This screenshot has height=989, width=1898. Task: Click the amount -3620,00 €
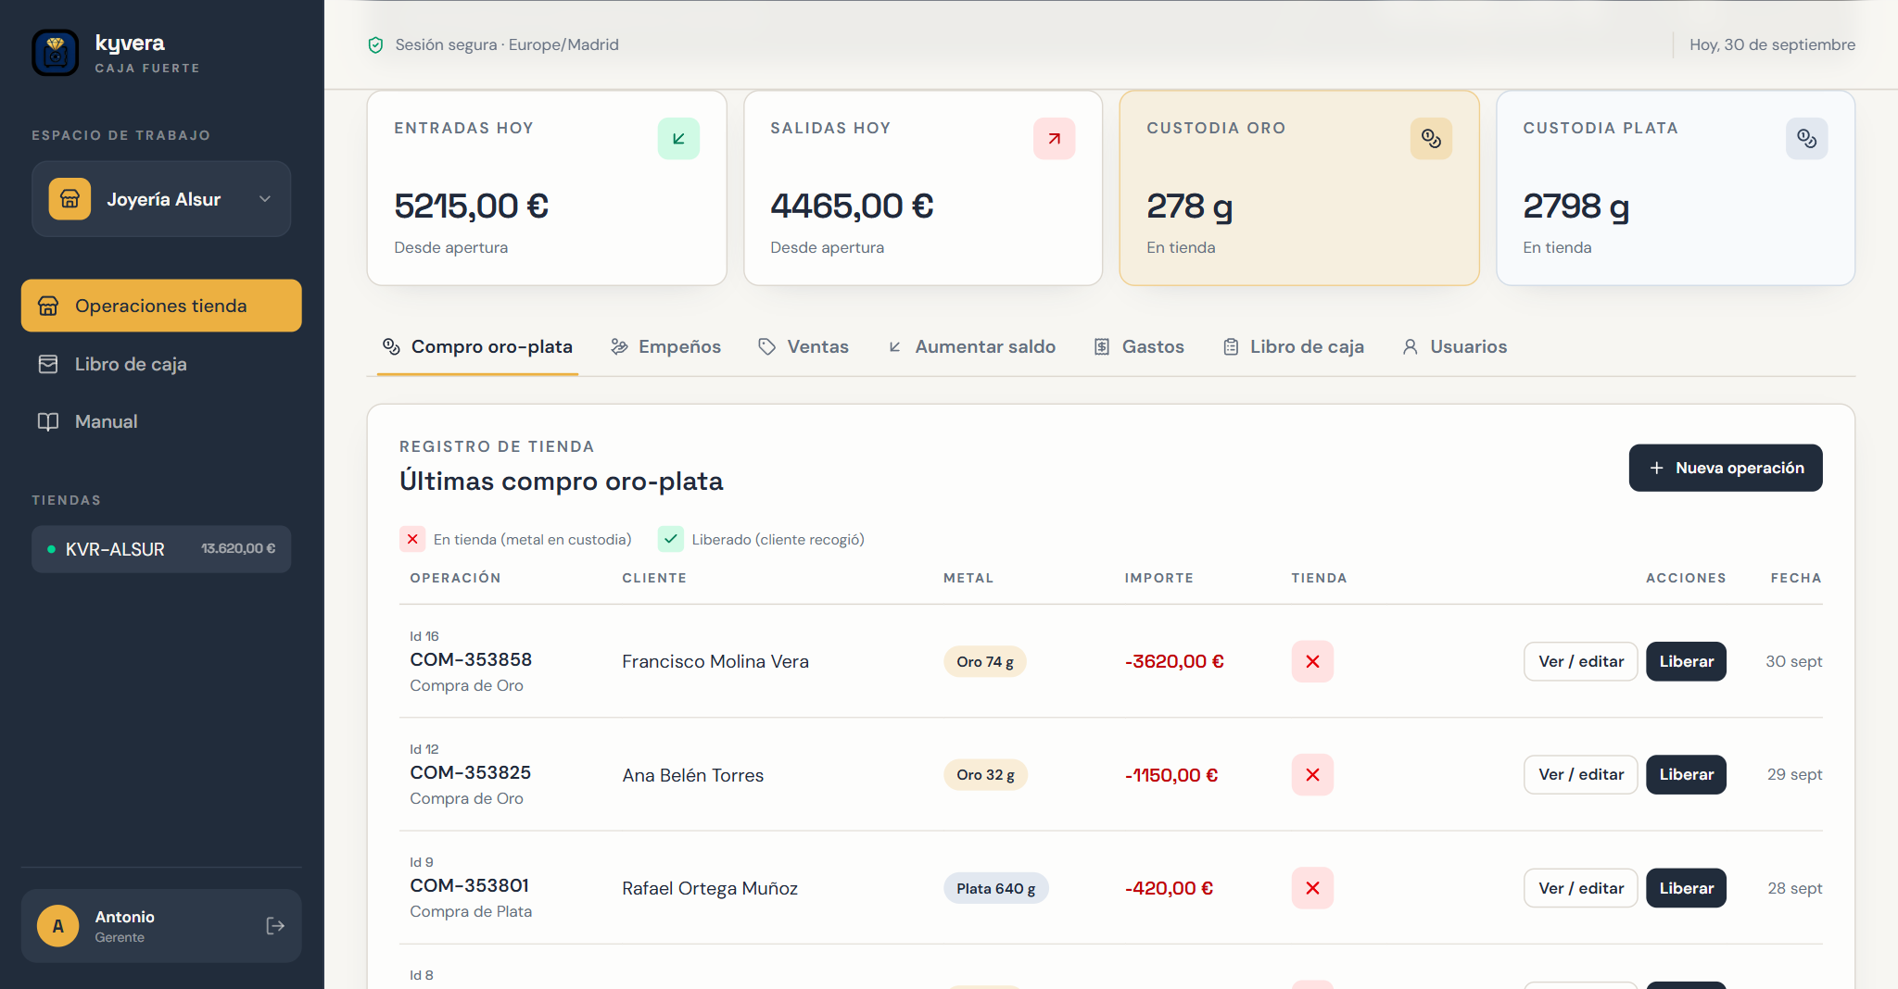point(1174,661)
